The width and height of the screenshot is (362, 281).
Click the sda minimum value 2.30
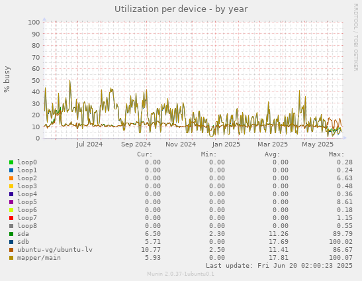[x=217, y=234]
